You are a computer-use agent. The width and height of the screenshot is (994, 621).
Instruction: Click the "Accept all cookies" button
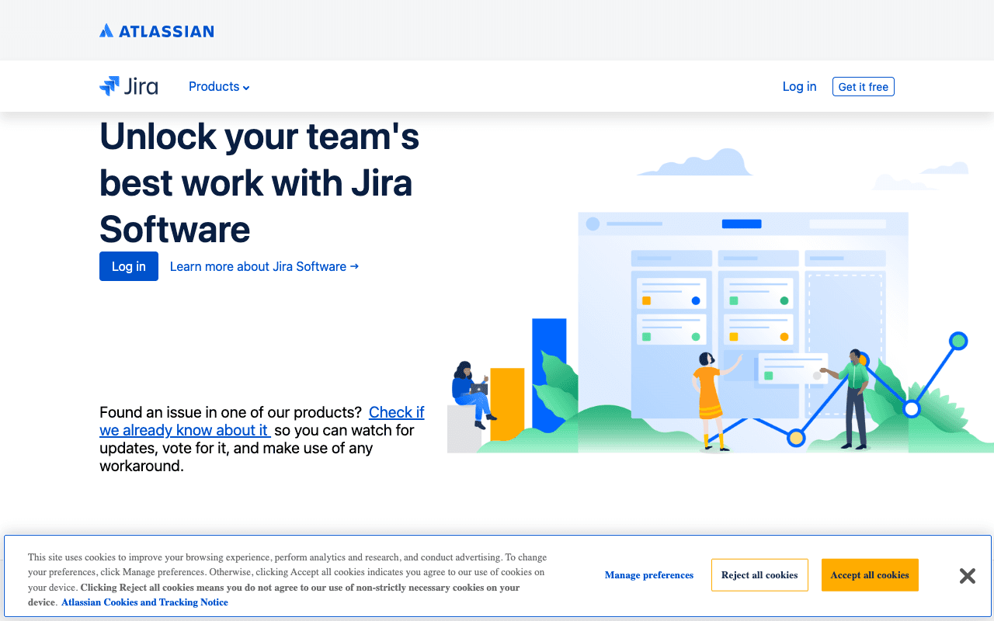870,574
